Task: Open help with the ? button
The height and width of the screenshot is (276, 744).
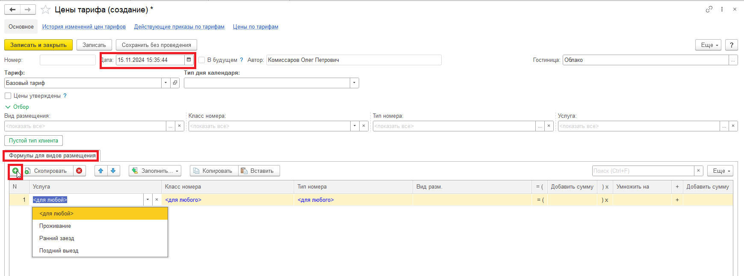Action: tap(732, 45)
